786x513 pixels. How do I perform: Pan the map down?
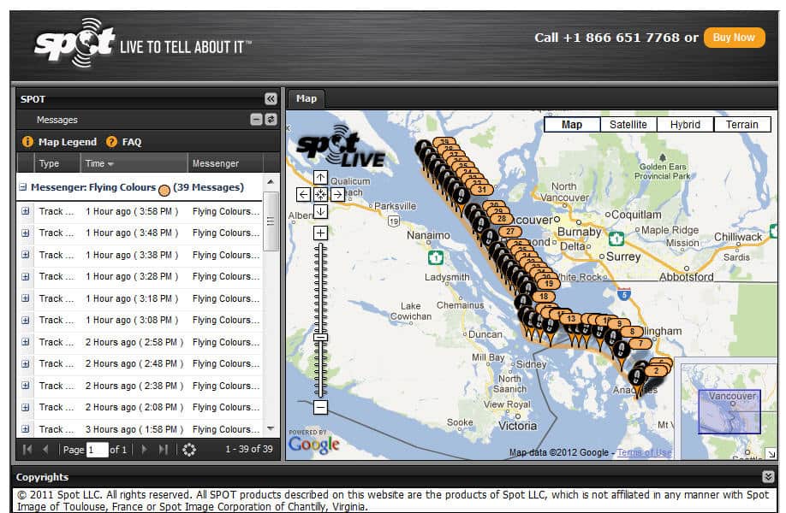[321, 211]
